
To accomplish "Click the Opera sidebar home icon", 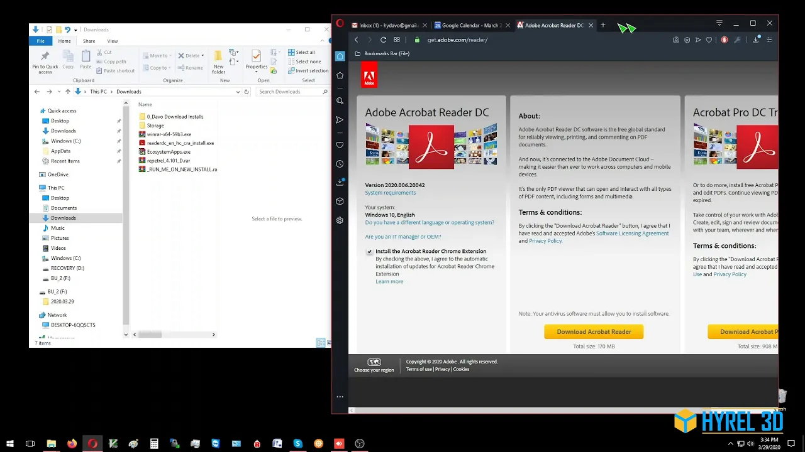I will (x=340, y=56).
